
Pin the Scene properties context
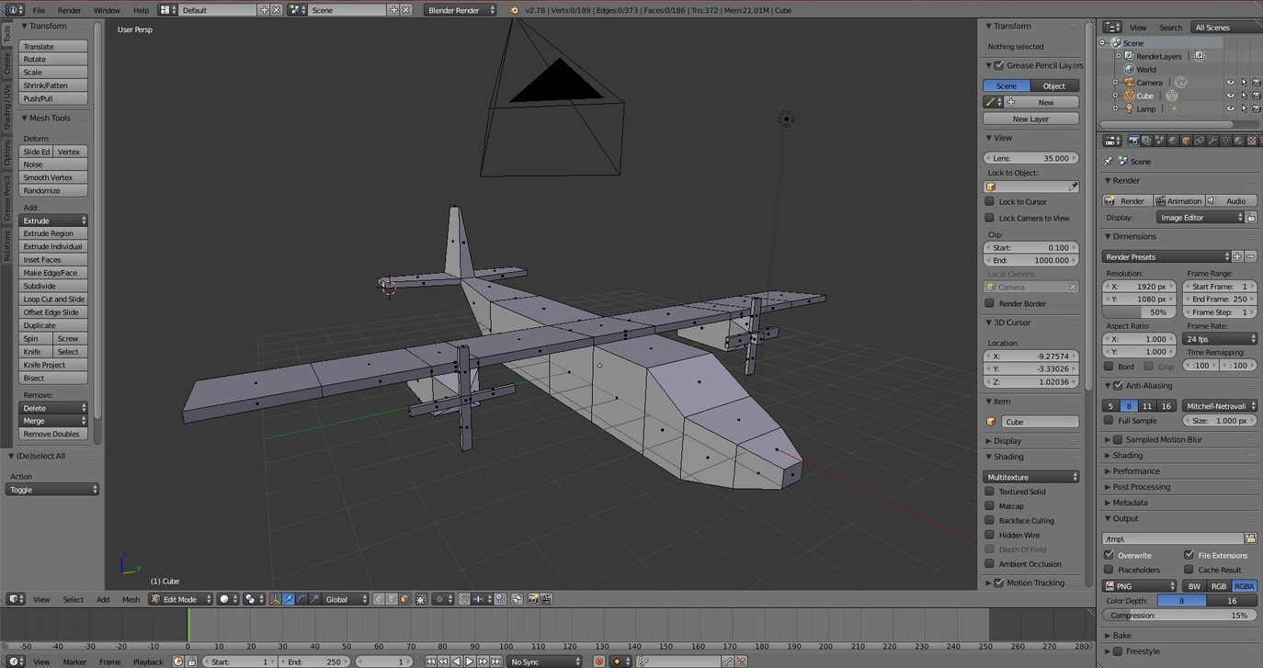(x=1108, y=161)
